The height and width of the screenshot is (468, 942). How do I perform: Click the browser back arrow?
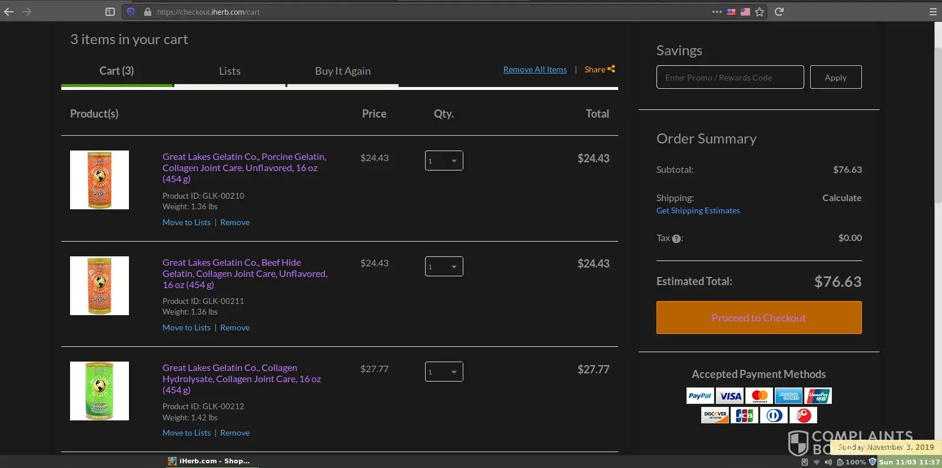pos(9,12)
